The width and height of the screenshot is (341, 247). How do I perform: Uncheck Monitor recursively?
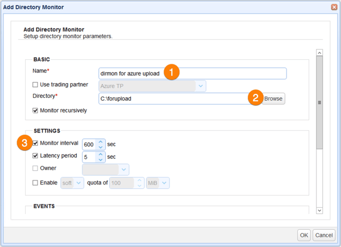[x=35, y=110]
